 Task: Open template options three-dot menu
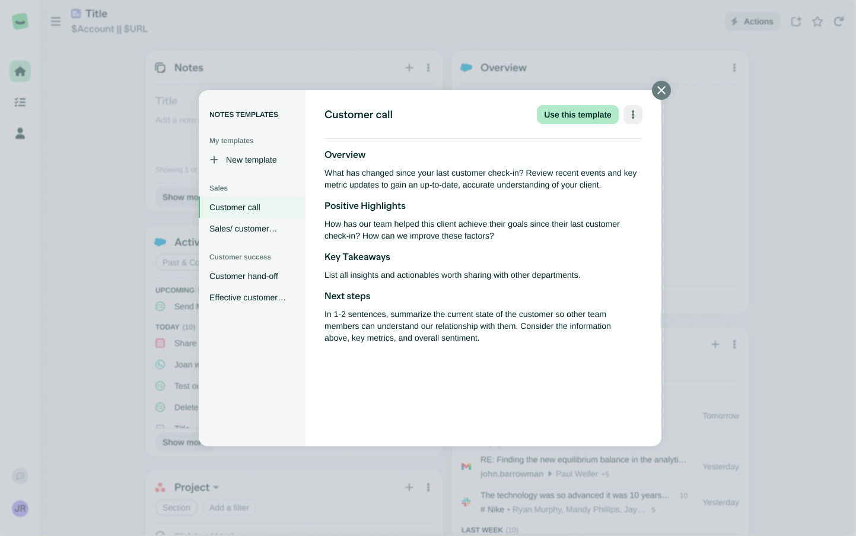(633, 115)
